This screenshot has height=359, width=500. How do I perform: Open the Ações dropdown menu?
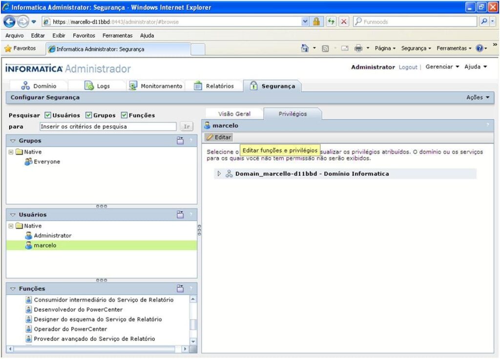478,97
